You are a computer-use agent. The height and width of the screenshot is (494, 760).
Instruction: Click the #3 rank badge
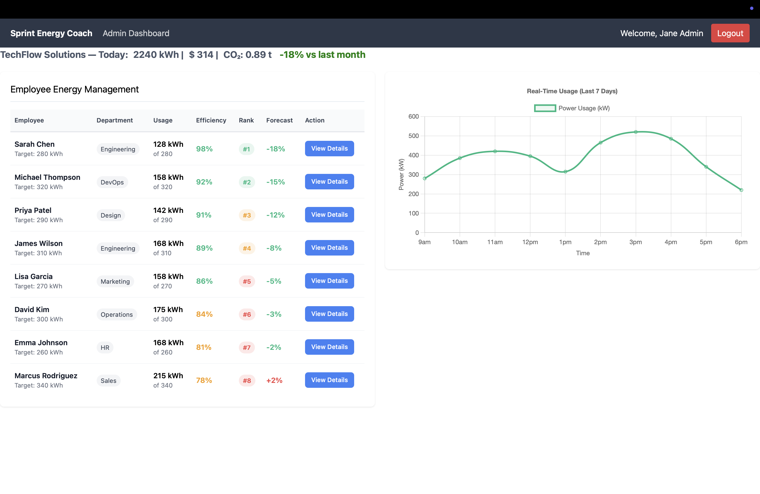247,215
